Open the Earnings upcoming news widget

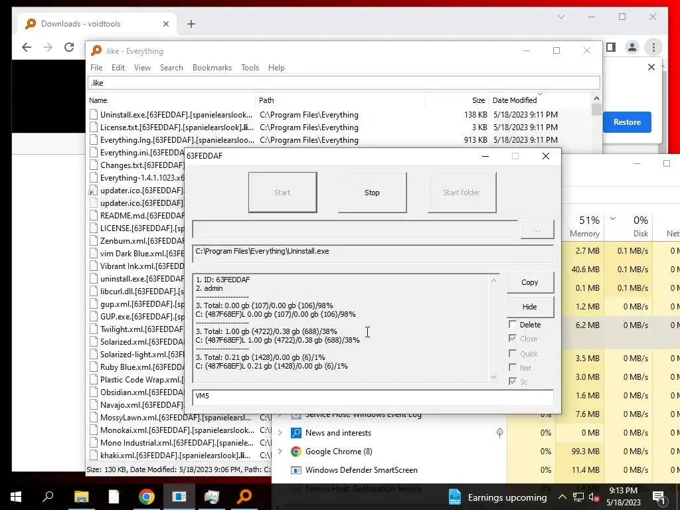click(x=497, y=497)
